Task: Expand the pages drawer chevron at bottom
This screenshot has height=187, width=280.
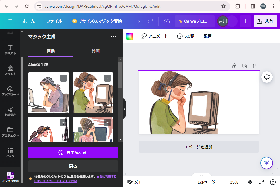Action: (201, 175)
